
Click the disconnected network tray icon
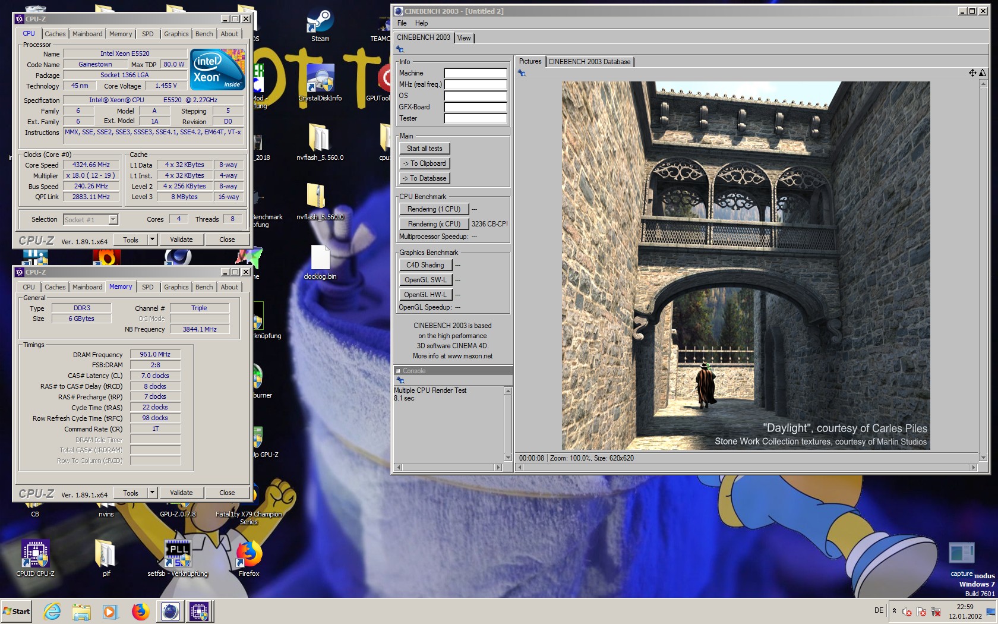coord(936,612)
